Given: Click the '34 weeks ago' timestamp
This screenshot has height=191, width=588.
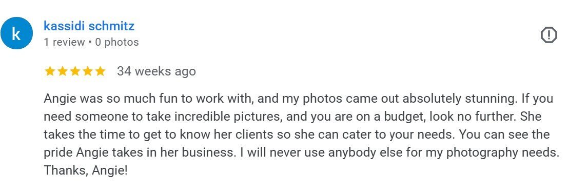Looking at the screenshot, I should click(x=156, y=71).
